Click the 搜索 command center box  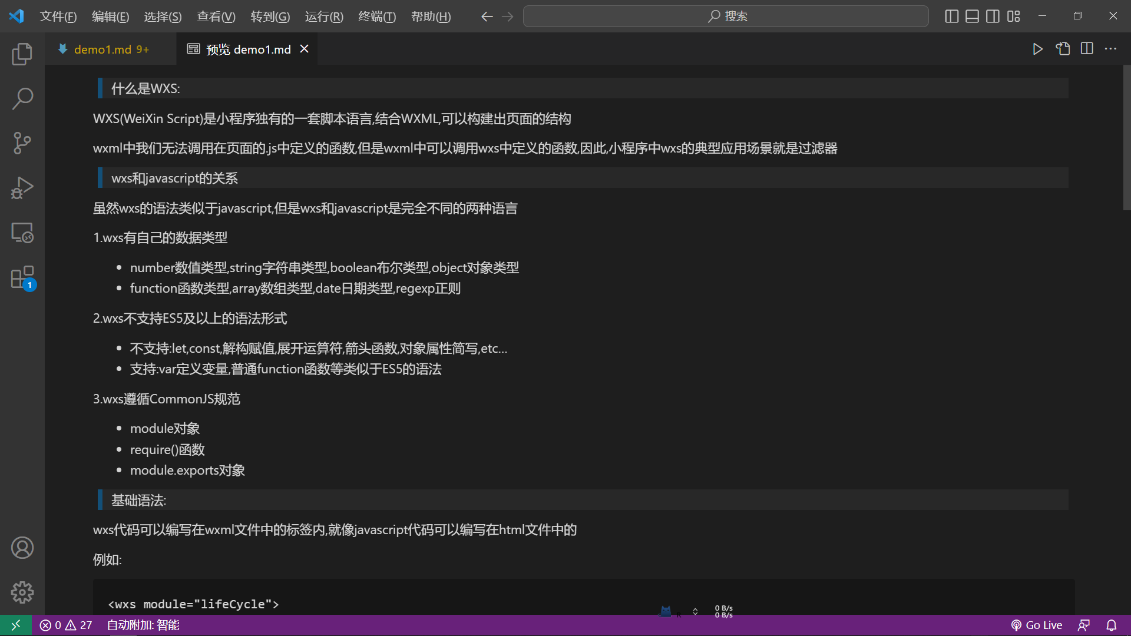726,16
